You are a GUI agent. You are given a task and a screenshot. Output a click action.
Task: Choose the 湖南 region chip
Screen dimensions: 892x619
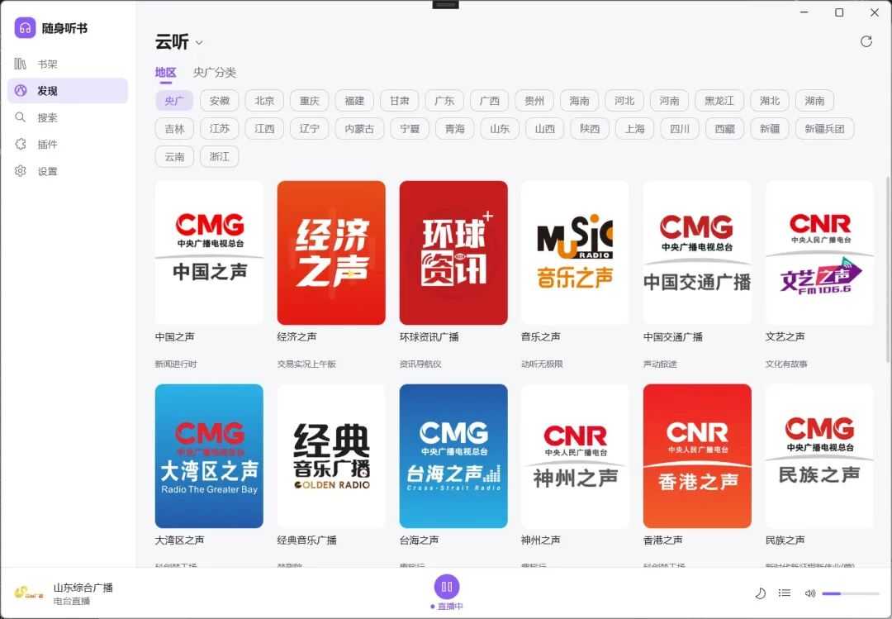[x=814, y=101]
